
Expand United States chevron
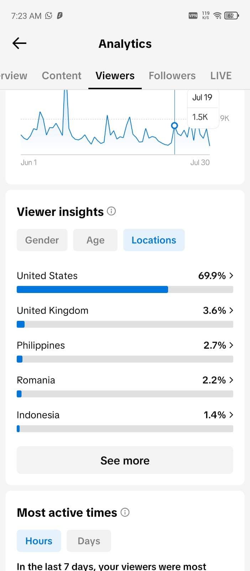[231, 276]
